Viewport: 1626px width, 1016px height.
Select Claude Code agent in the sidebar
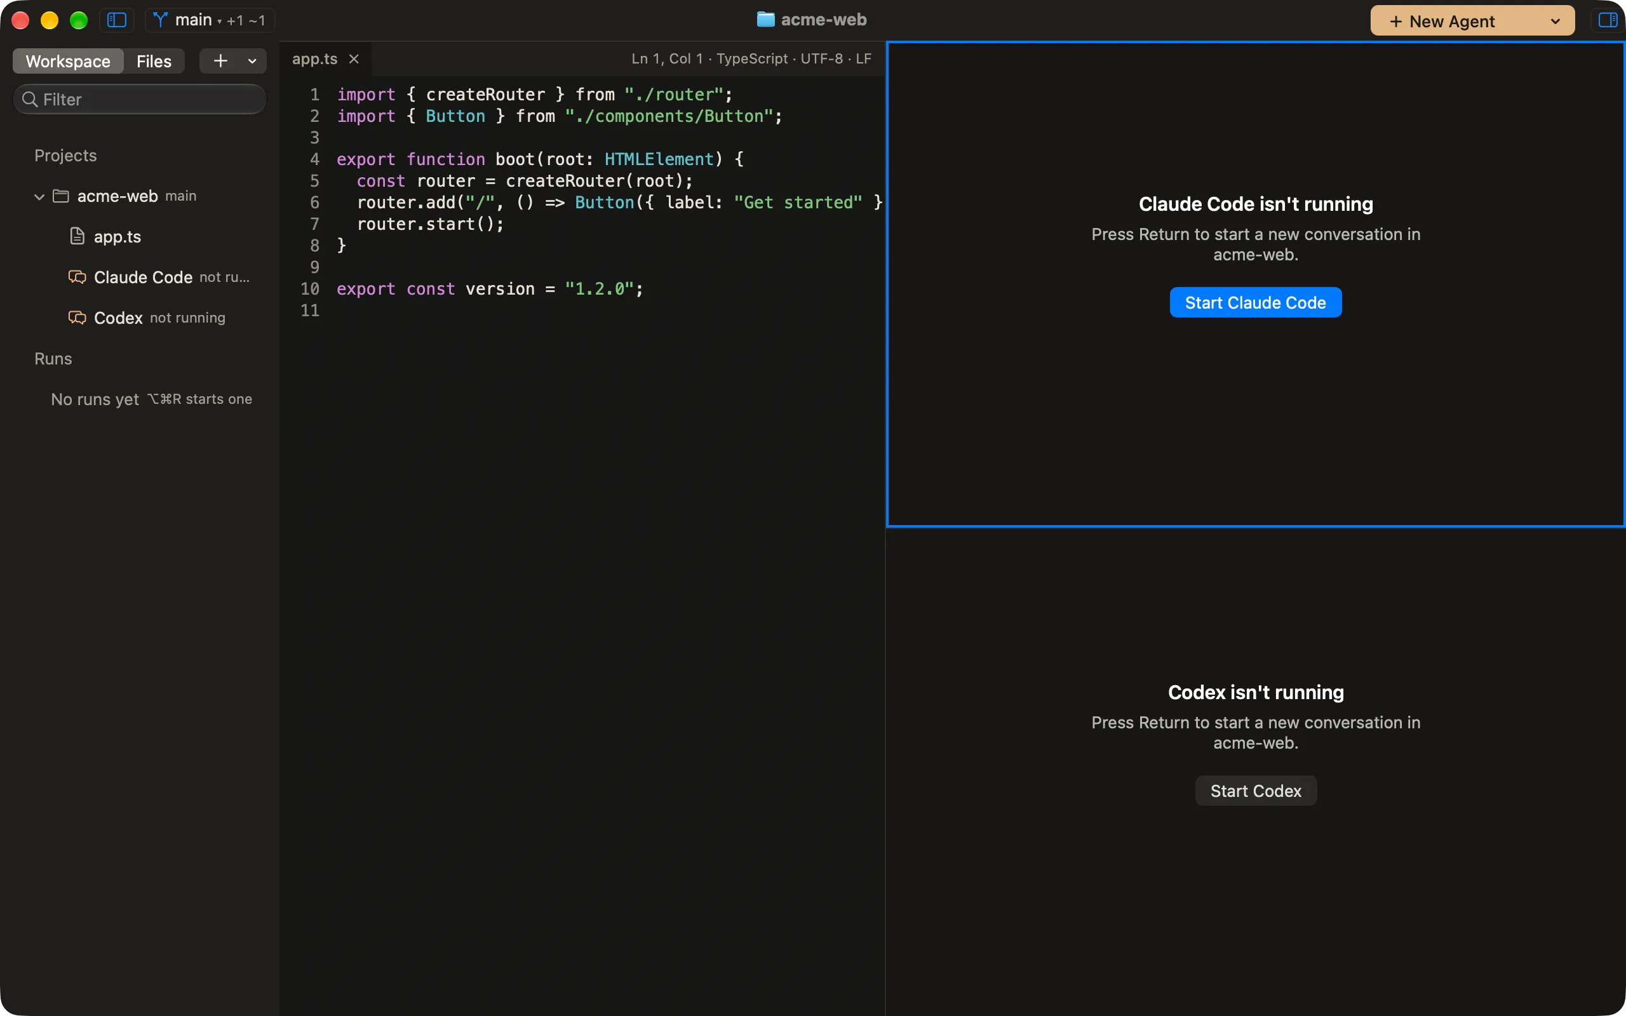[140, 277]
